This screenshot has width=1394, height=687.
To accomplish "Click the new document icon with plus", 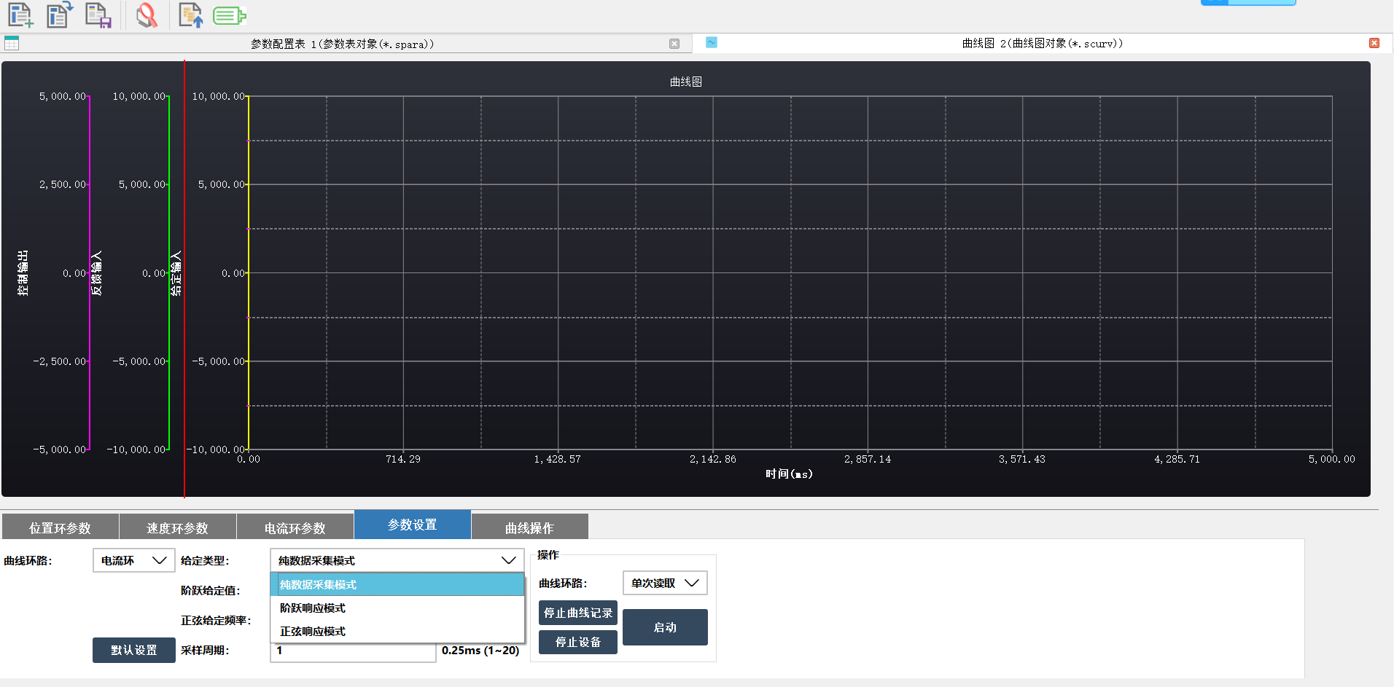I will [x=20, y=15].
